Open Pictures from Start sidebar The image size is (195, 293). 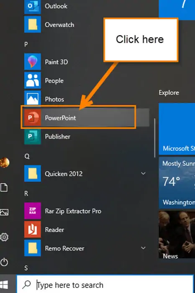(x=4, y=212)
